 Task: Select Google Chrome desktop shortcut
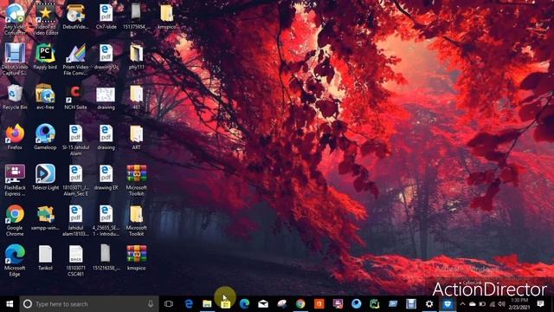pos(15,221)
